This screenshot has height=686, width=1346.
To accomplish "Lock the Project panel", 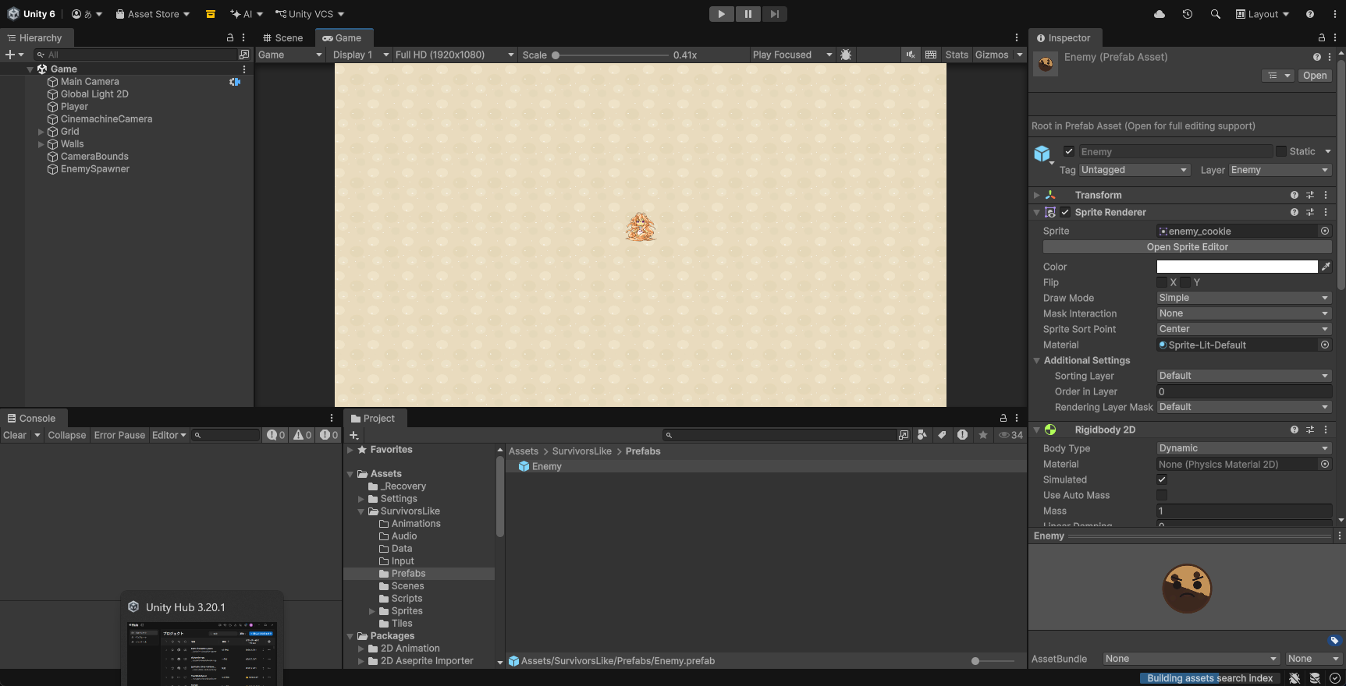I will (x=1003, y=419).
